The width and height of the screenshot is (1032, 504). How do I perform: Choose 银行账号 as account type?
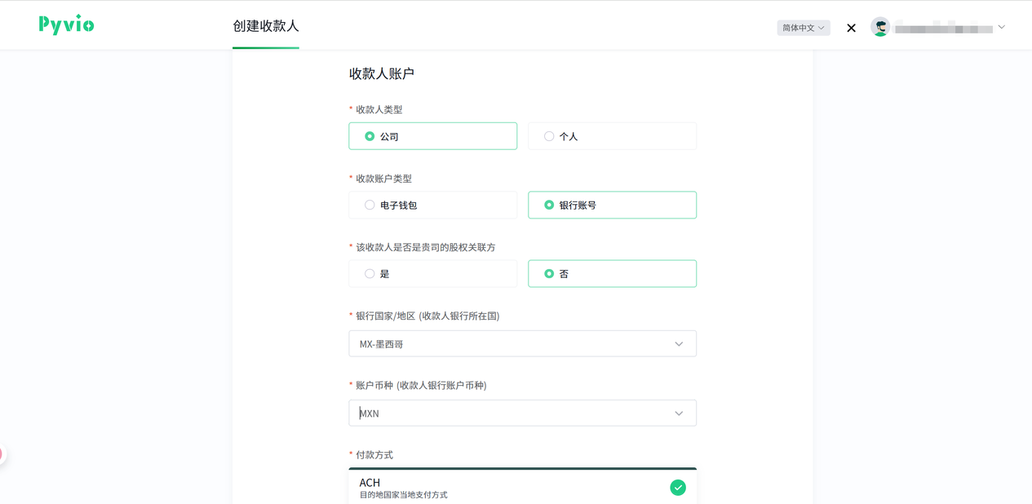(612, 205)
